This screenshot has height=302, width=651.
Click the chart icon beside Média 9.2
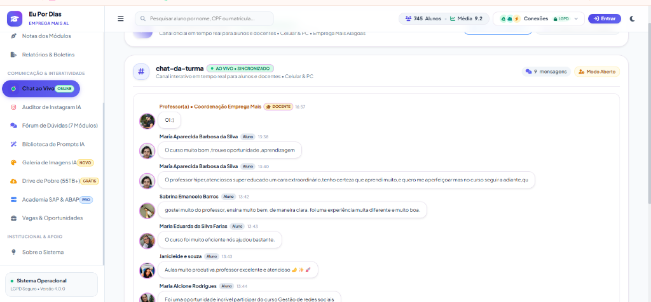[453, 18]
